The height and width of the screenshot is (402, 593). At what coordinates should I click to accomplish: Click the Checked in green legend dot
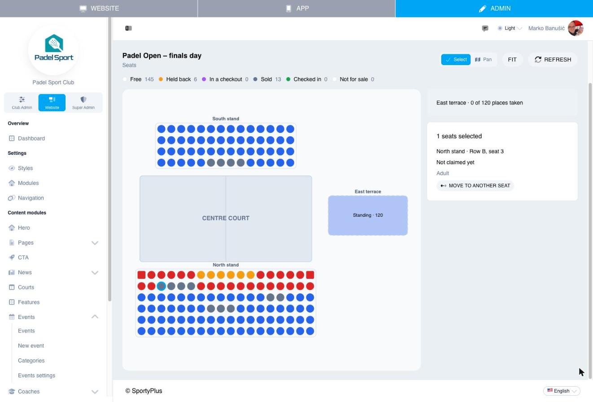288,79
